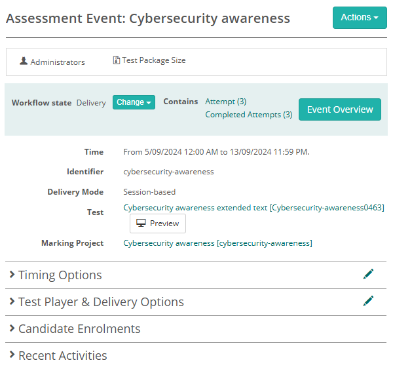Click the Test Package Size file icon
393x369 pixels.
116,60
